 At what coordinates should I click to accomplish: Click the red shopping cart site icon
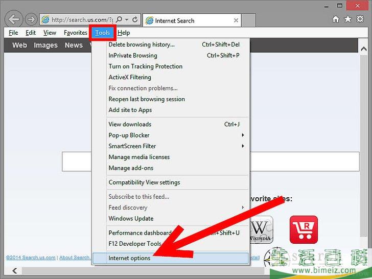pyautogui.click(x=304, y=229)
